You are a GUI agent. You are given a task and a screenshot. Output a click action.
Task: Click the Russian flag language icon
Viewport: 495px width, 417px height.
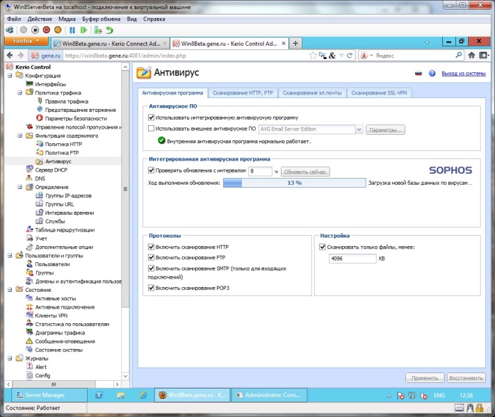pyautogui.click(x=419, y=73)
